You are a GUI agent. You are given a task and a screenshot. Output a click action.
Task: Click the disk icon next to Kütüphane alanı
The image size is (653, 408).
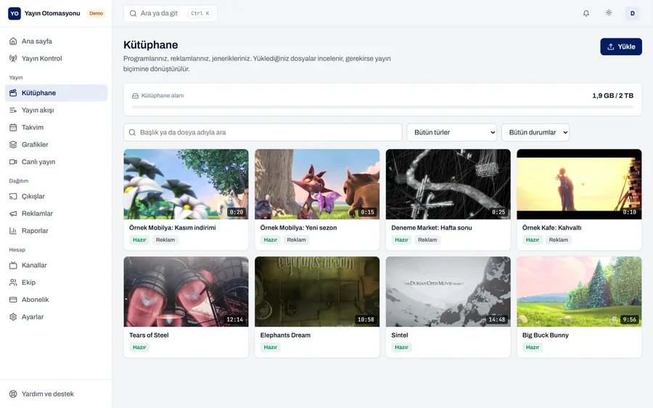pos(136,96)
